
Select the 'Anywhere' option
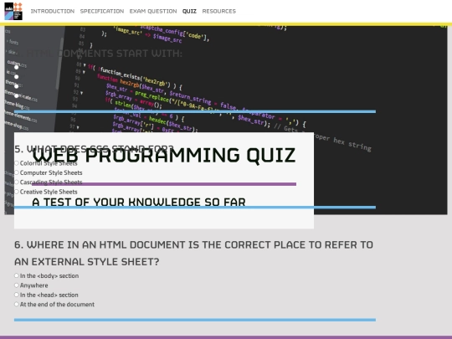pos(17,285)
